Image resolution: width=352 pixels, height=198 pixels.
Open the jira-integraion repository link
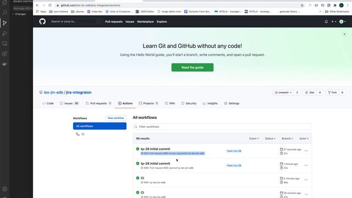(x=79, y=92)
